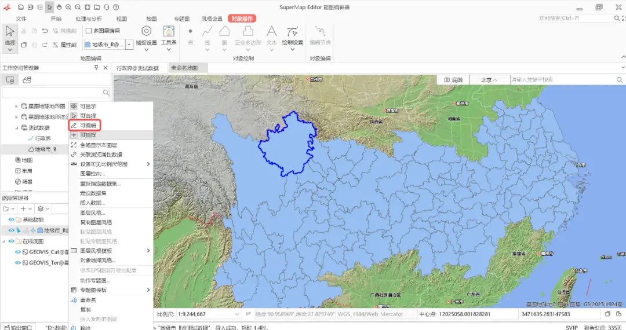Screen dimensions: 626x330
Task: Choose 可编辑 in the context menu
Action: pyautogui.click(x=88, y=125)
